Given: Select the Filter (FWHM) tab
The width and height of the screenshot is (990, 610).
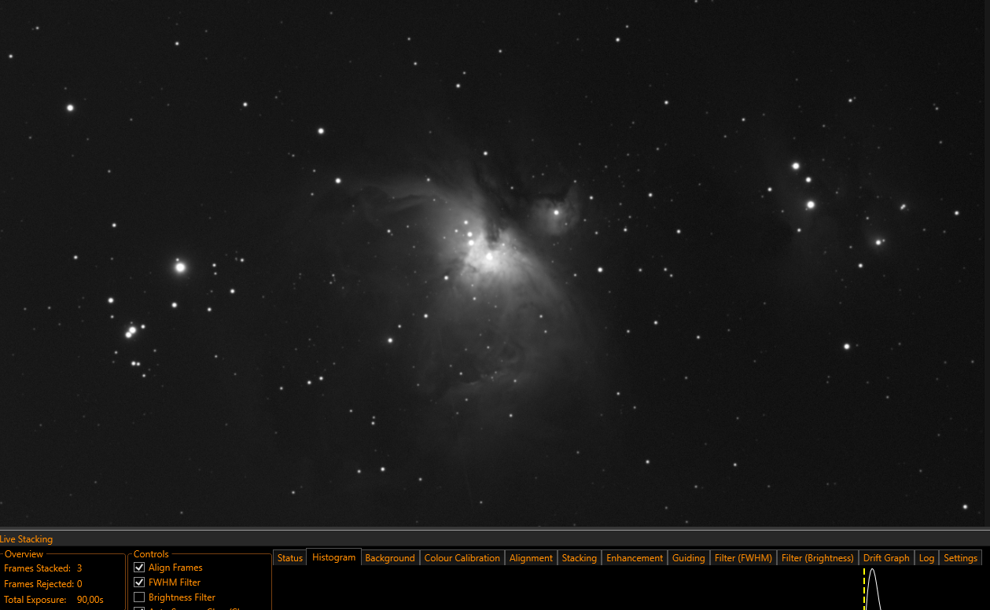Looking at the screenshot, I should pyautogui.click(x=743, y=558).
